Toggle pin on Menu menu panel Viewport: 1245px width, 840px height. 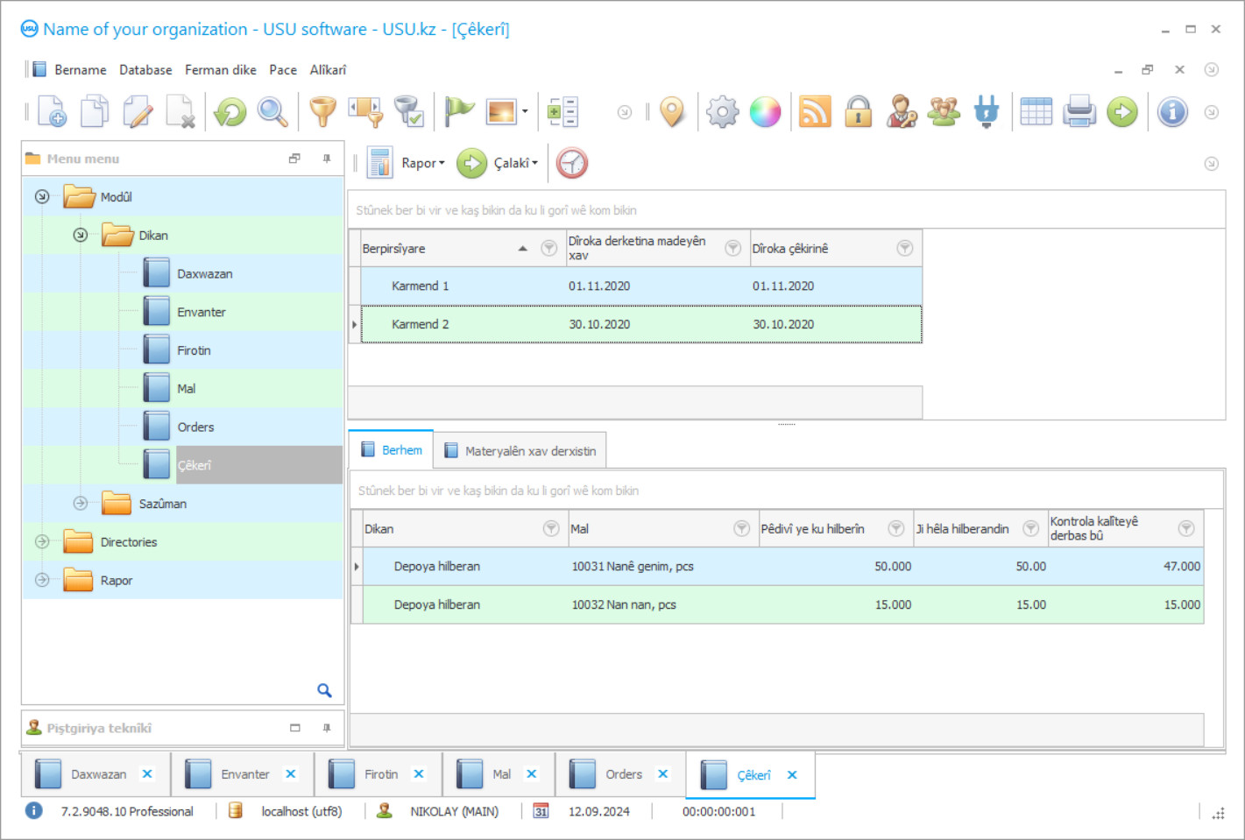(327, 159)
